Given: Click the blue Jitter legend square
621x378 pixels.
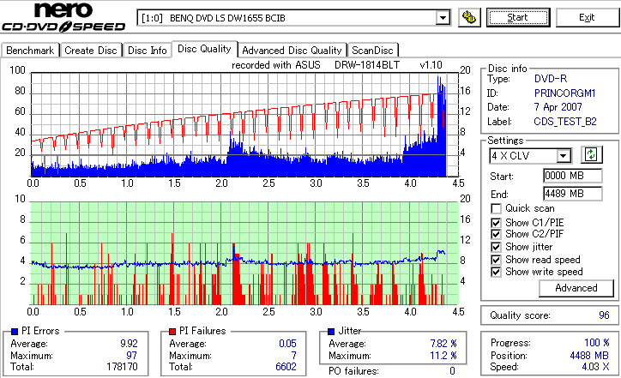Looking at the screenshot, I should (x=331, y=332).
